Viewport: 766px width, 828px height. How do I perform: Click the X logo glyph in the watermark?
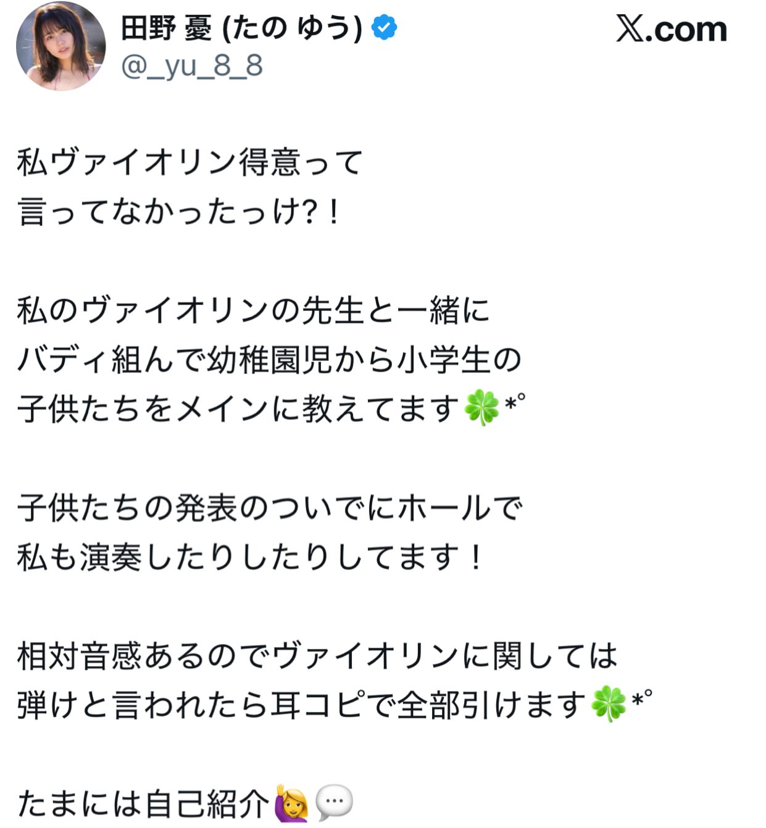(x=630, y=29)
